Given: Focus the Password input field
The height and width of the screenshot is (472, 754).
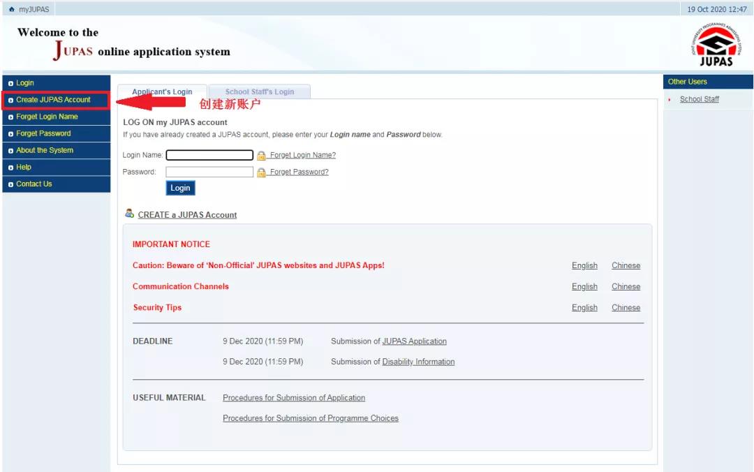Looking at the screenshot, I should tap(209, 172).
